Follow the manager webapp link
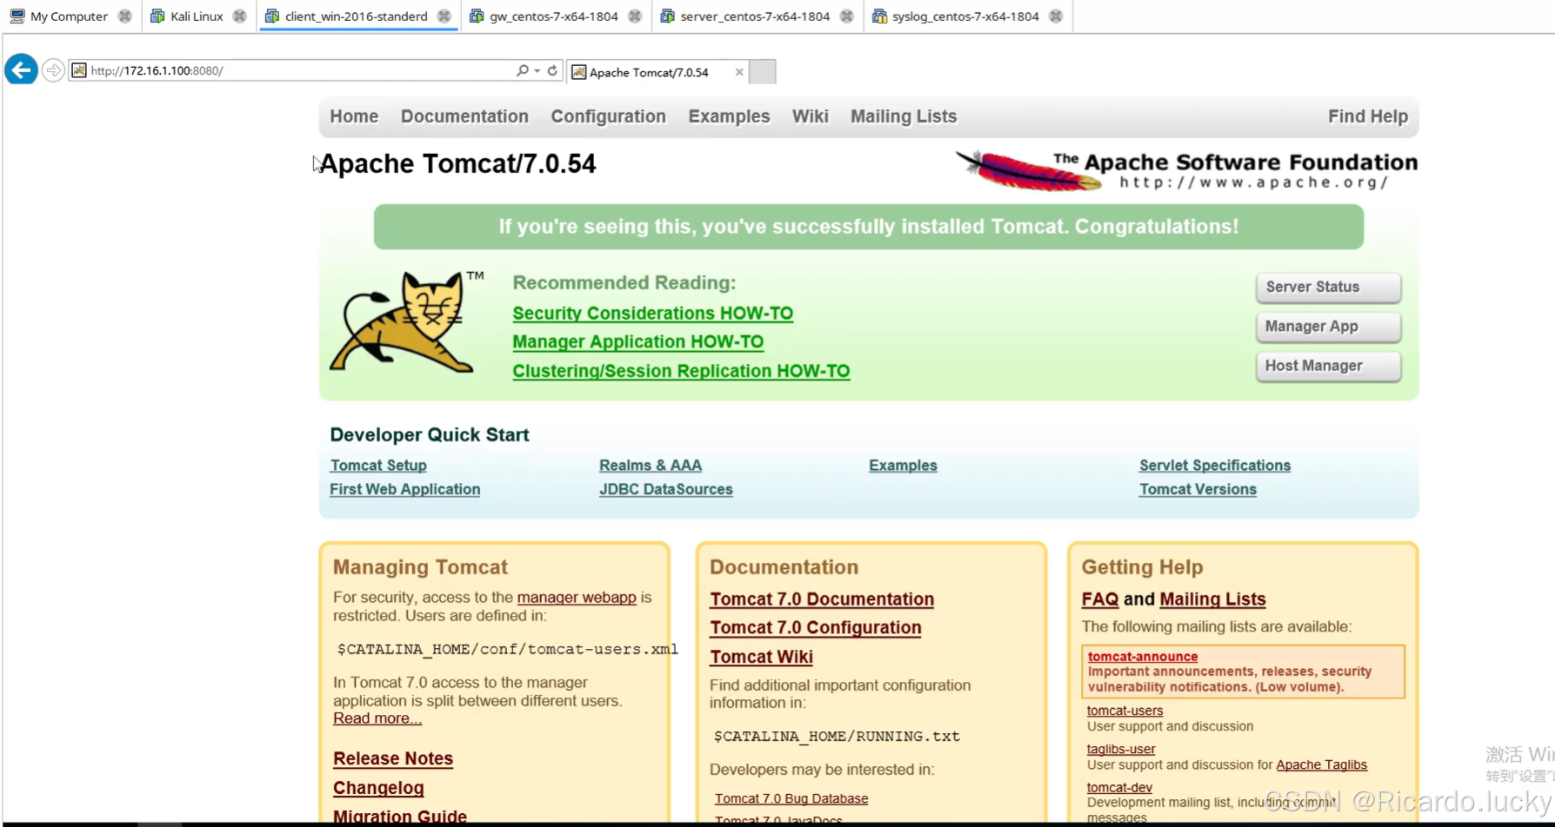1555x827 pixels. (x=577, y=598)
